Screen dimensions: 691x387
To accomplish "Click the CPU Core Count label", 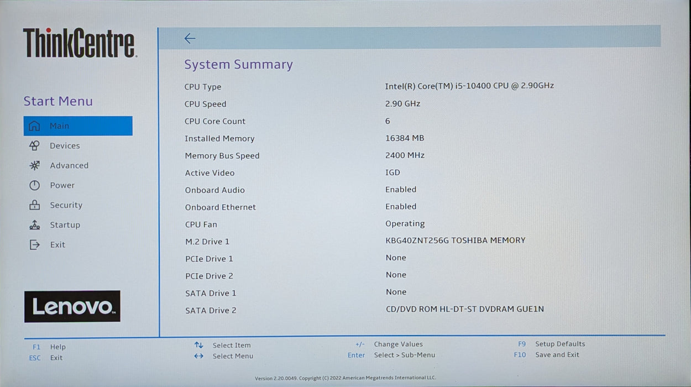I will click(x=215, y=121).
